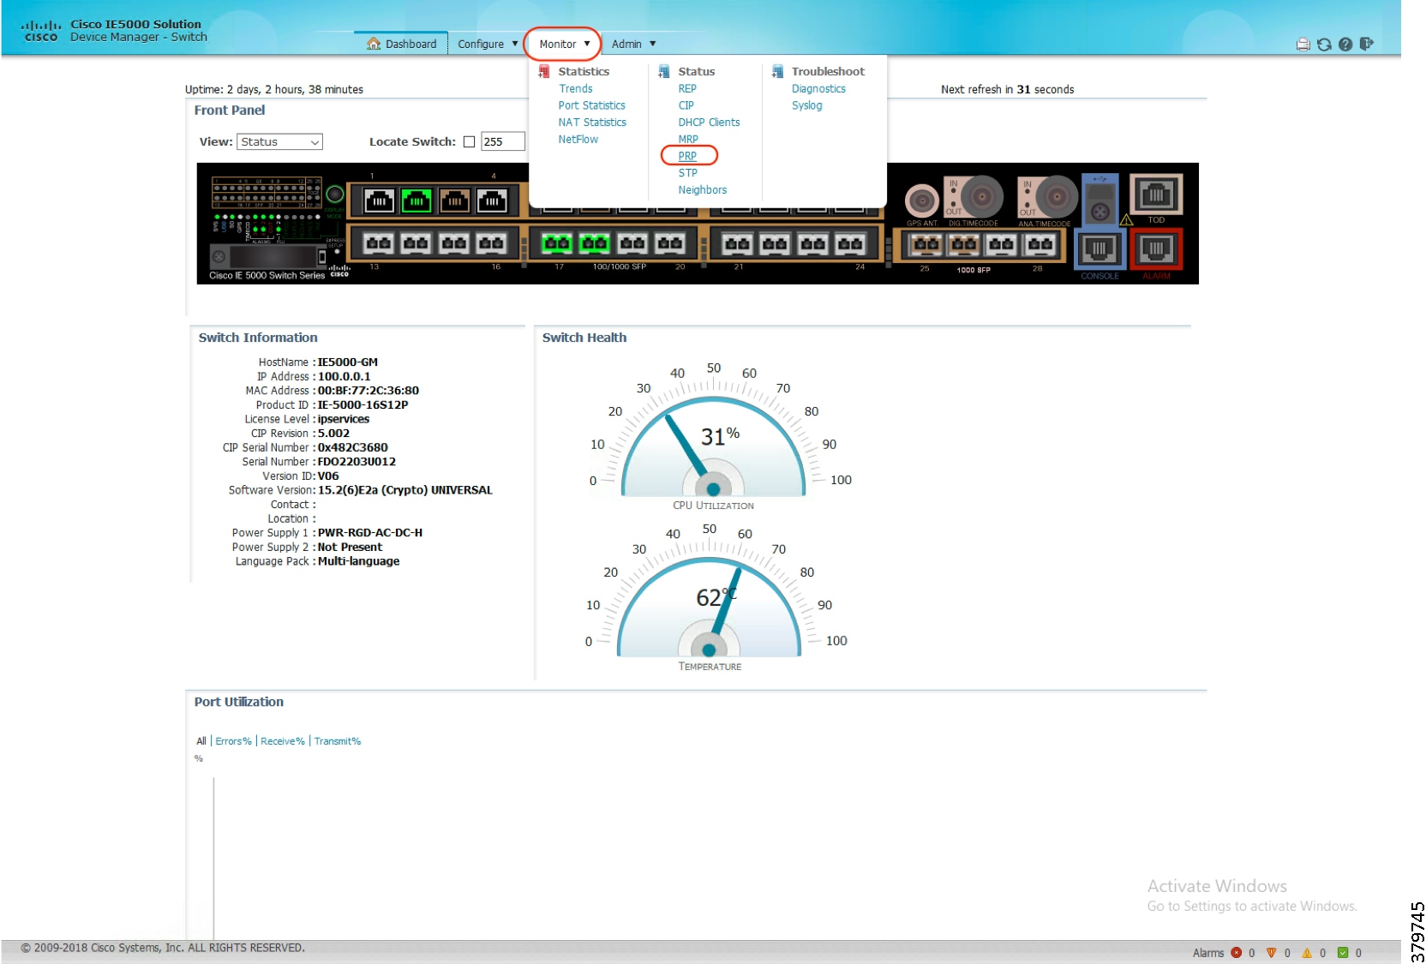Select green SFP port 17
The width and height of the screenshot is (1426, 964).
pos(557,244)
